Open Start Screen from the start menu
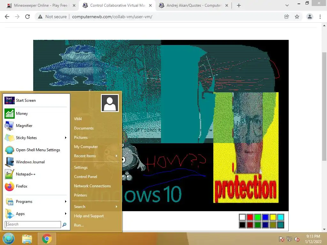 (x=36, y=100)
